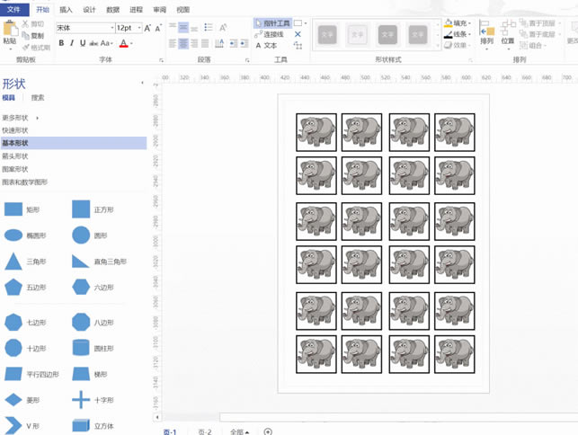
Task: Toggle bold formatting
Action: pyautogui.click(x=61, y=43)
